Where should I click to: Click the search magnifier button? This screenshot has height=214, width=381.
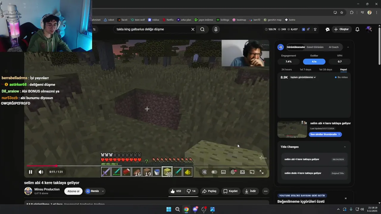[202, 29]
